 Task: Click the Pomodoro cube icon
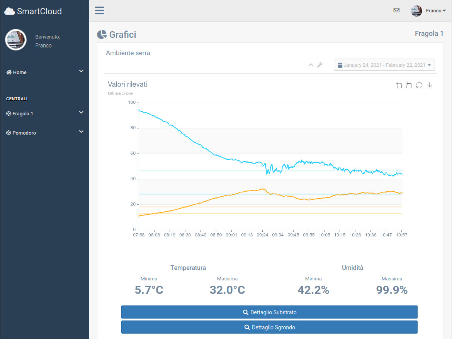(8, 133)
